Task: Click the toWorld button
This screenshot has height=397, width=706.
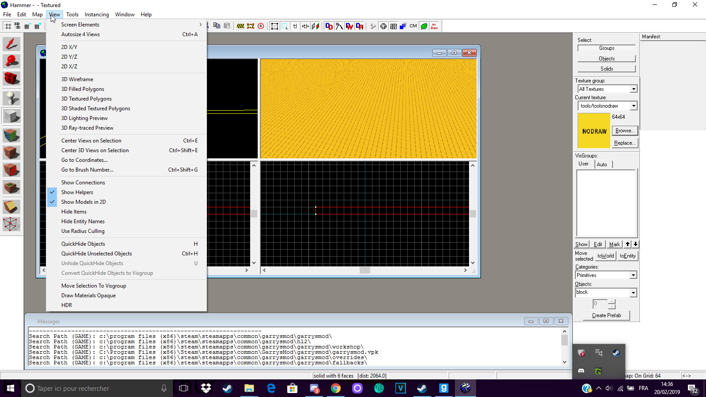Action: pyautogui.click(x=606, y=256)
